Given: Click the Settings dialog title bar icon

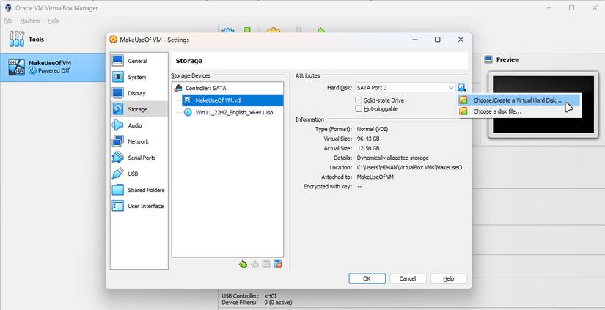Looking at the screenshot, I should (x=113, y=40).
